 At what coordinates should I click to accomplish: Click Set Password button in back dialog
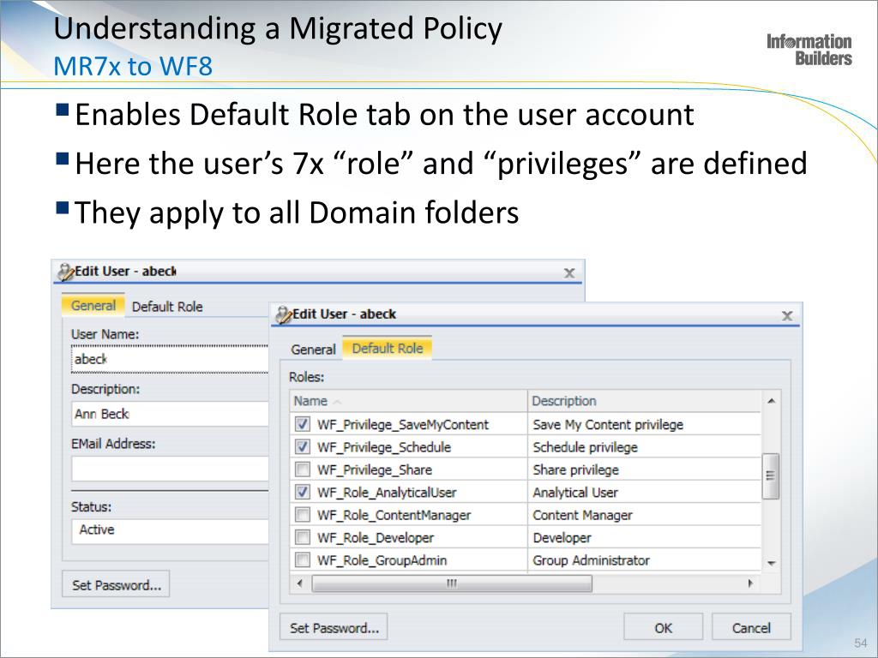tap(116, 584)
